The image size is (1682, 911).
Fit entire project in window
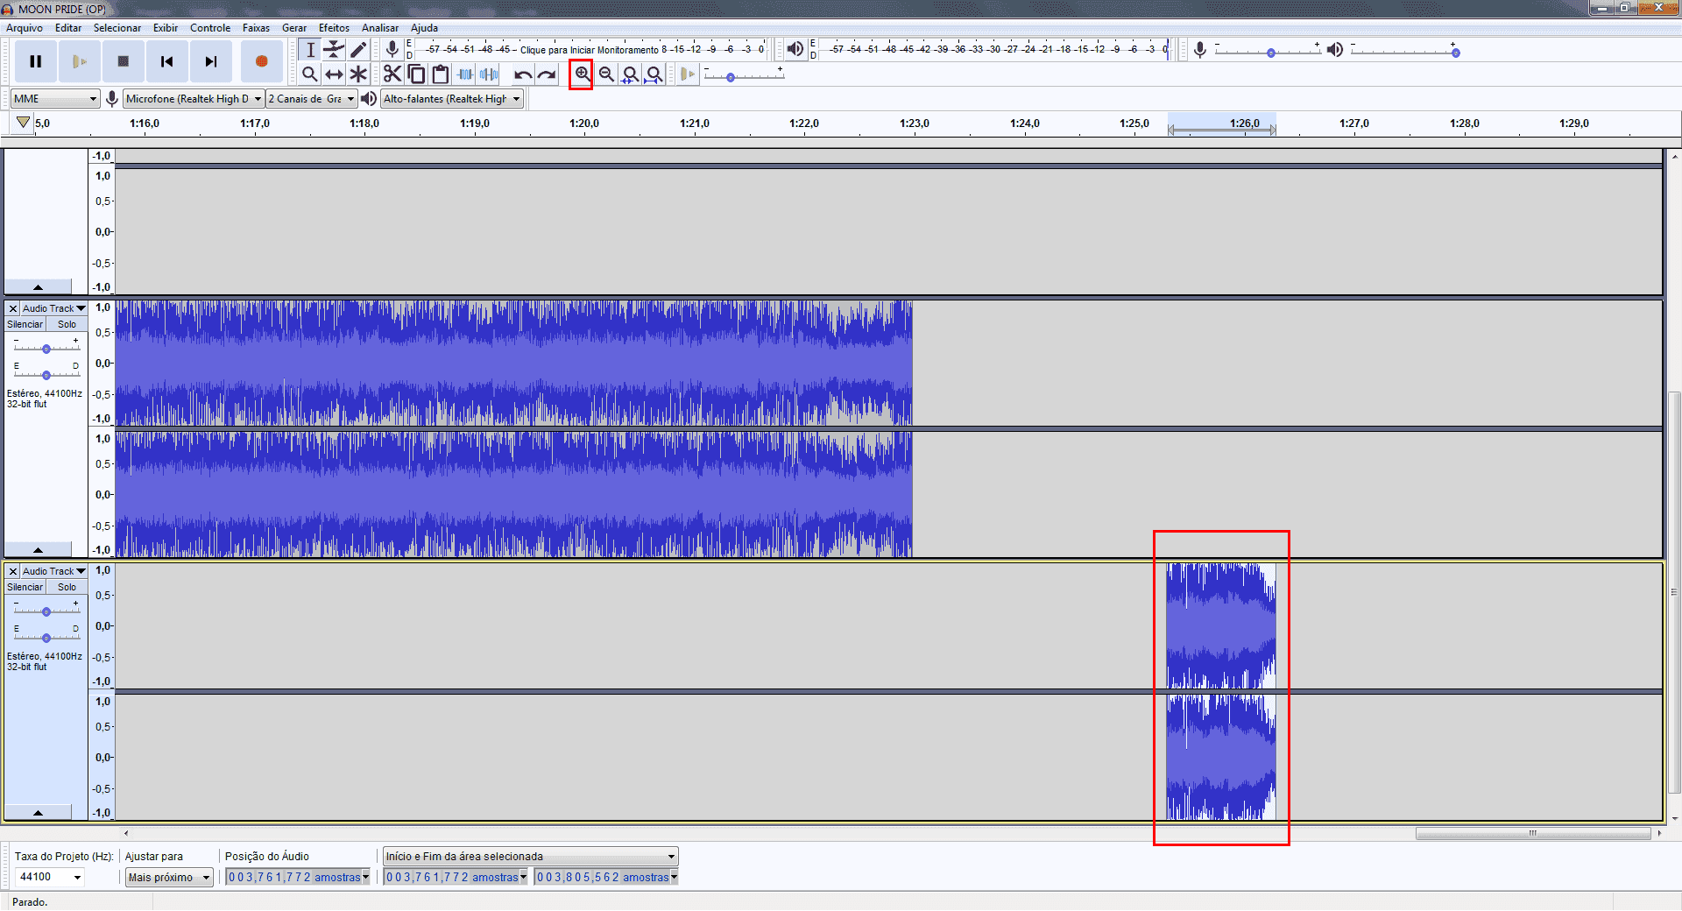[x=654, y=74]
